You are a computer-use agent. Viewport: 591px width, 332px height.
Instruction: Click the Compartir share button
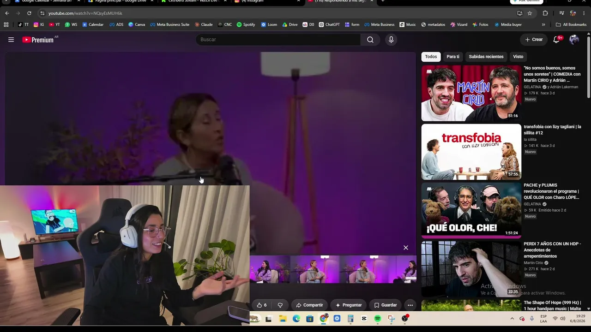[x=309, y=305]
